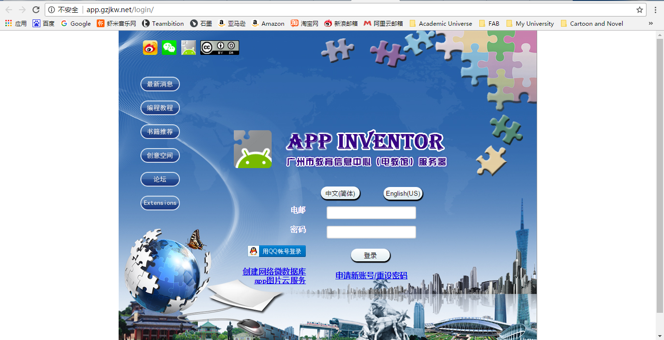Viewport: 664px width, 340px height.
Task: Open 虾米音乐网 bookmark
Action: (117, 23)
